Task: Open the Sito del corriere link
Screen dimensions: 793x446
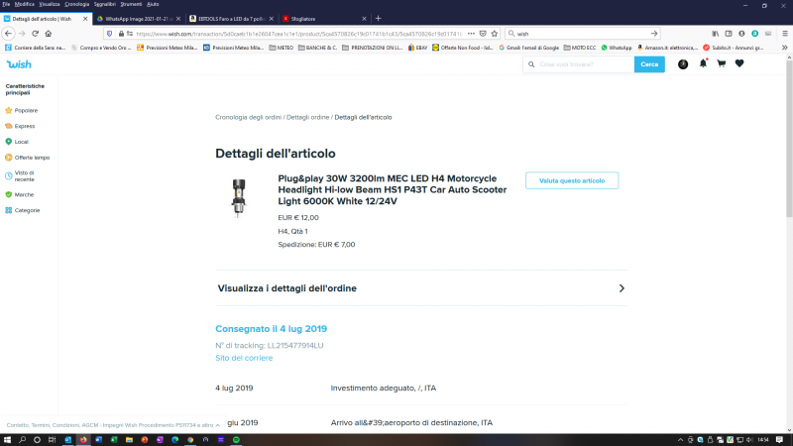Action: coord(244,358)
